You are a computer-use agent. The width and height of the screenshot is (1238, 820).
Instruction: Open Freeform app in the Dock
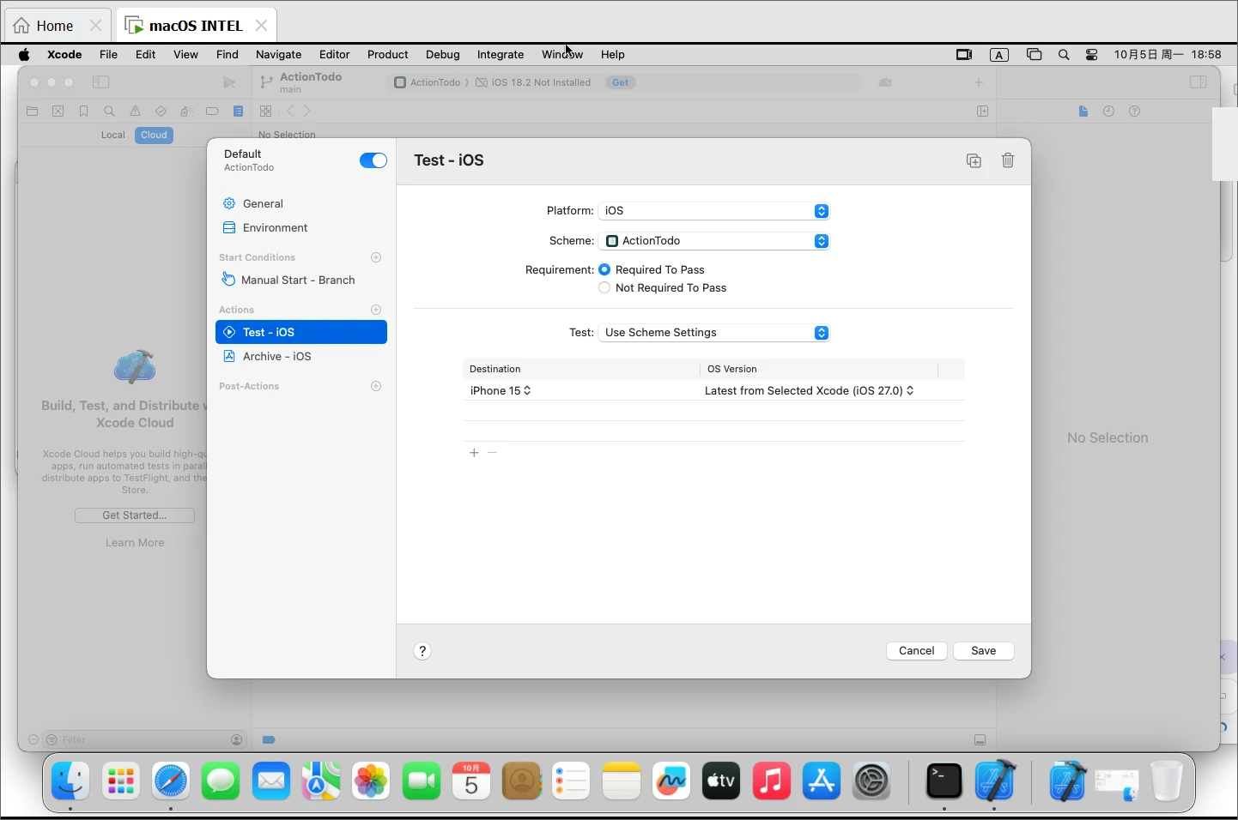(671, 781)
